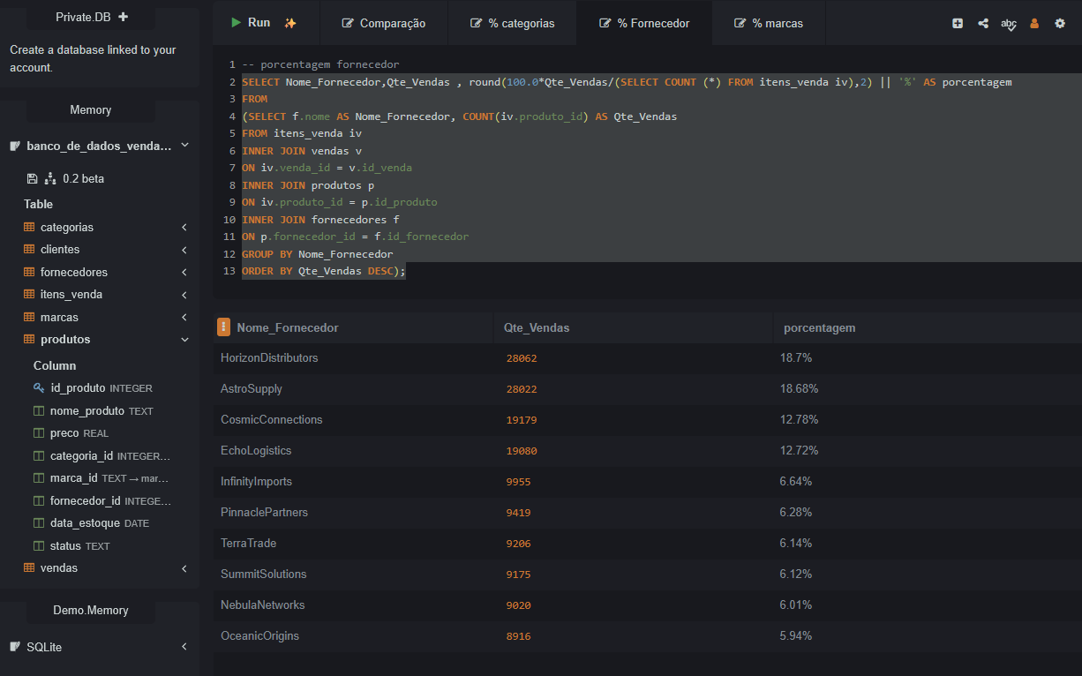Click the save disk icon beside 0.2 beta
Screen dimensions: 1082x676
[x=33, y=178]
